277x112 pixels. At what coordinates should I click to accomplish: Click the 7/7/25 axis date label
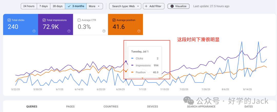pos(143,89)
